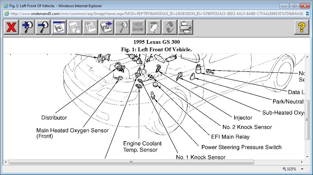Open the 115% zoom level dropdown arrow
The image size is (313, 175).
302,169
